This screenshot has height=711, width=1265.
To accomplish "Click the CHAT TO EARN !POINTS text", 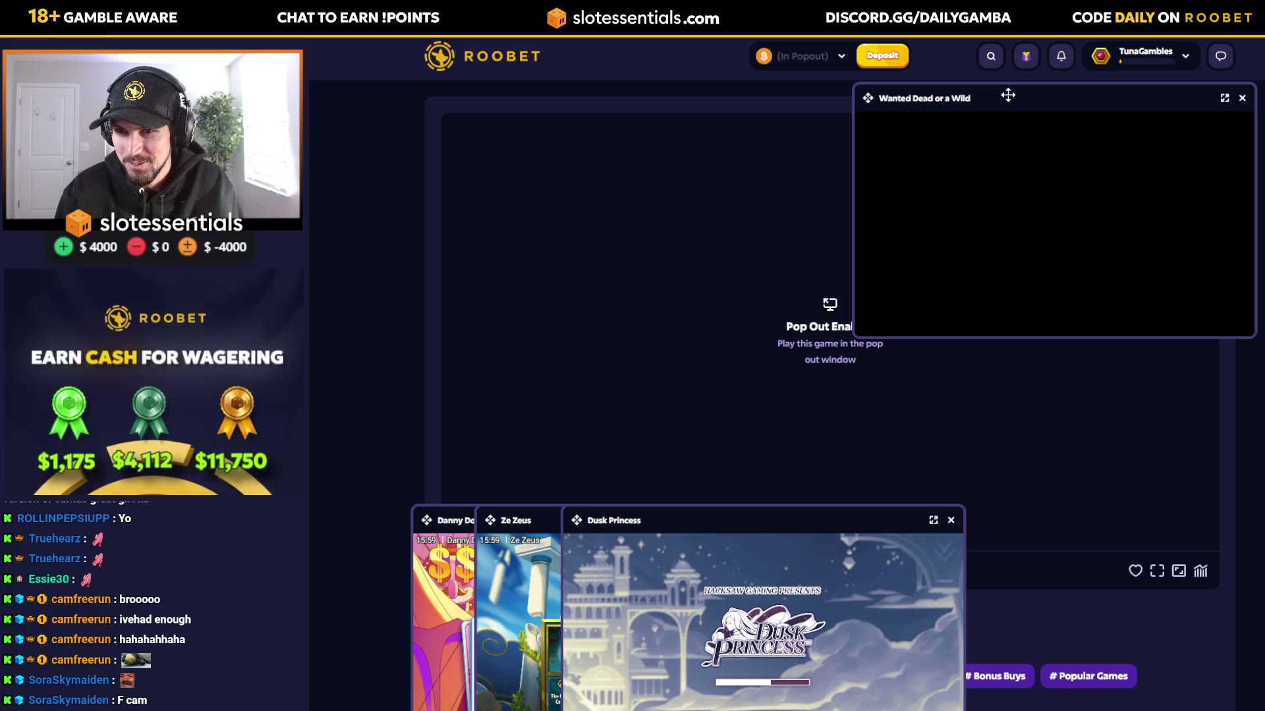I will tap(358, 18).
